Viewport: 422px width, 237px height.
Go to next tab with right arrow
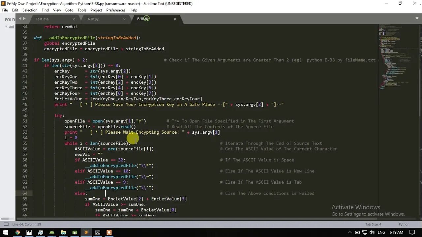click(x=24, y=19)
